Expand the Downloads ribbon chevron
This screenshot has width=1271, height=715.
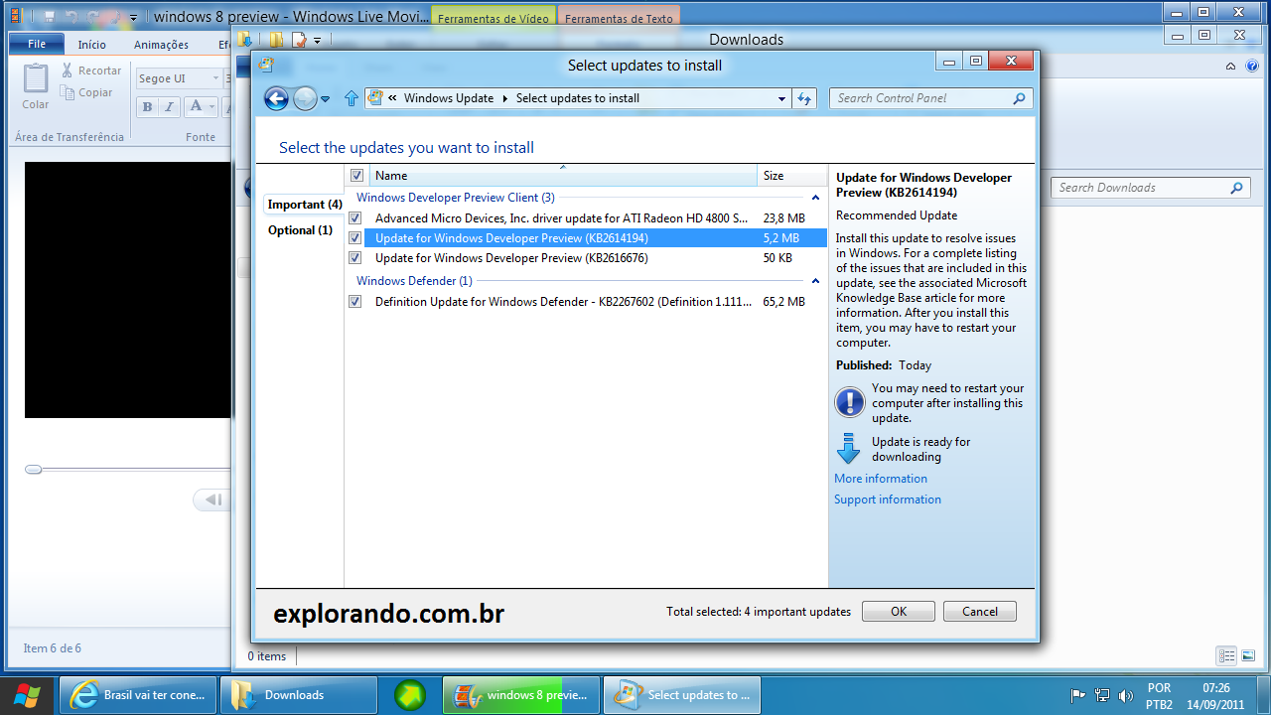tap(1230, 67)
